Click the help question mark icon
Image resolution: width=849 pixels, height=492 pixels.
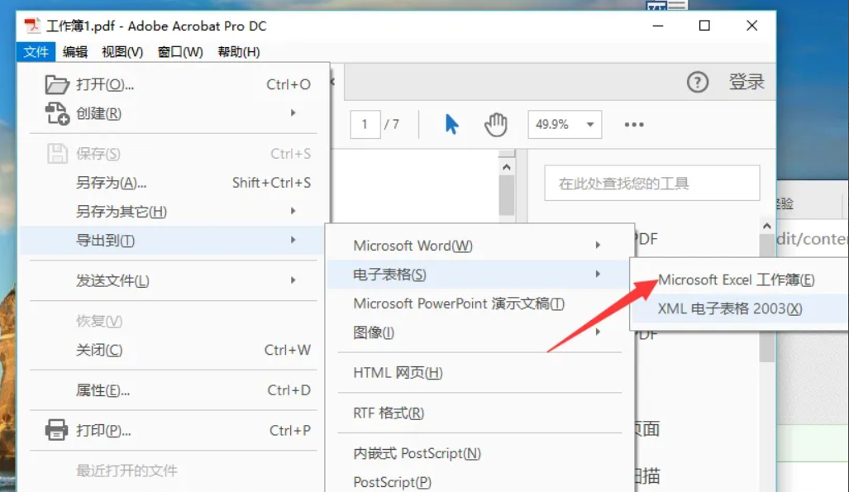[x=698, y=83]
